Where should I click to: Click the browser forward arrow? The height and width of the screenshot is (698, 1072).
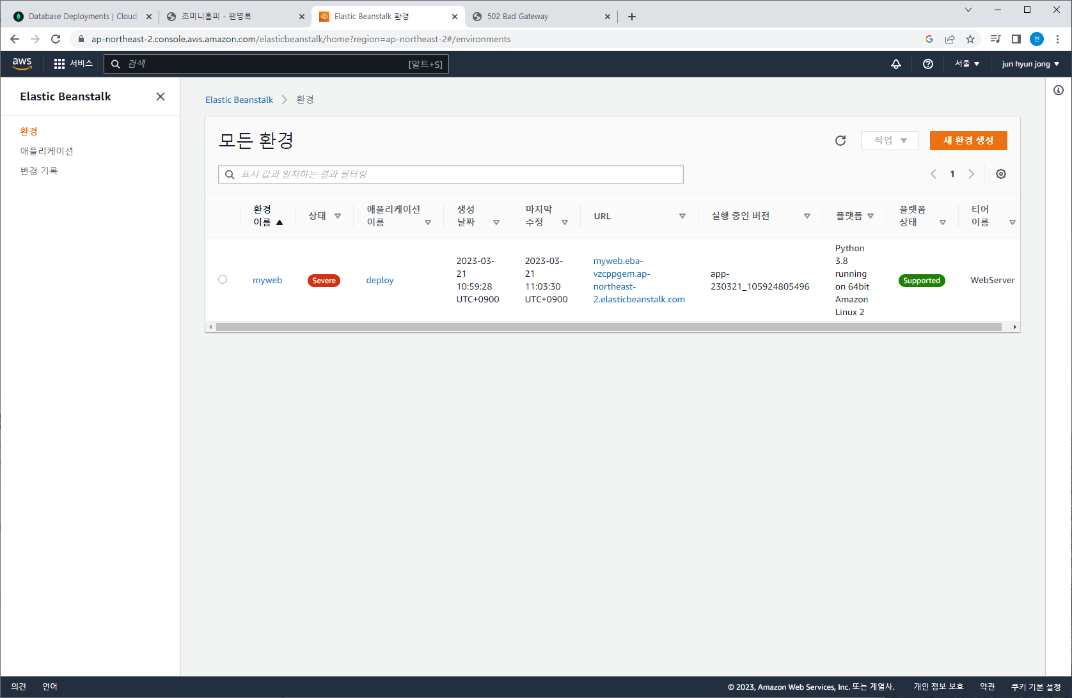[x=35, y=39]
